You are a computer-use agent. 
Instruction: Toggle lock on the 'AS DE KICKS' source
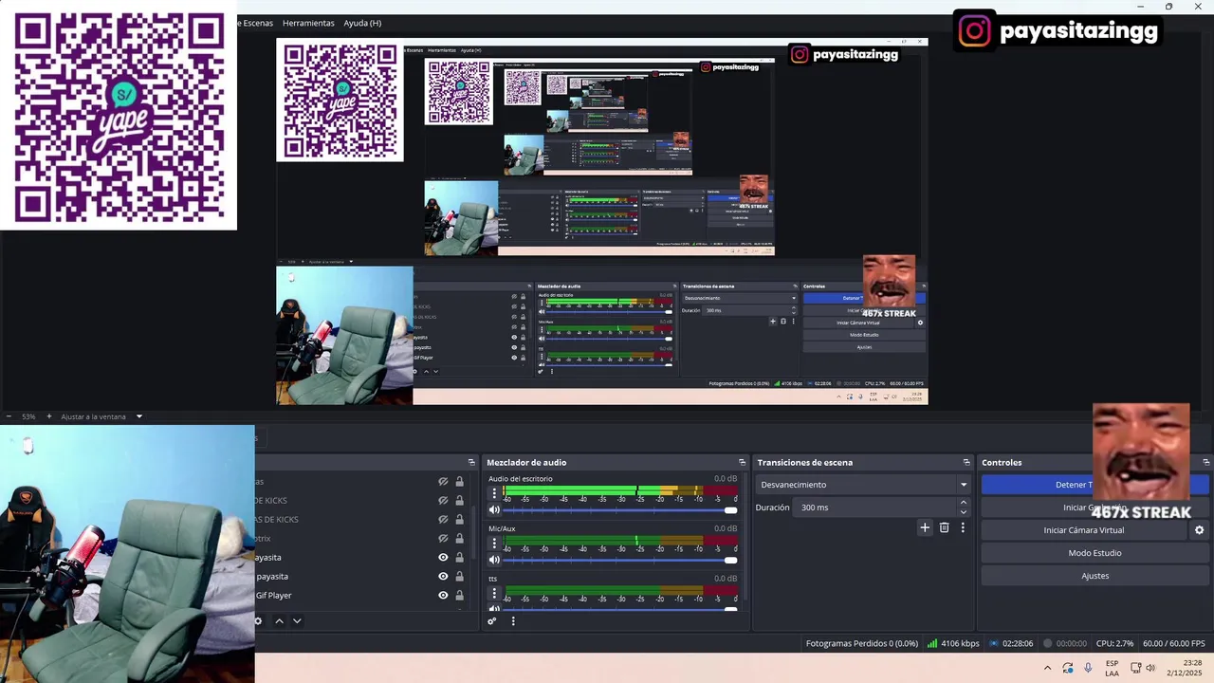(x=459, y=520)
